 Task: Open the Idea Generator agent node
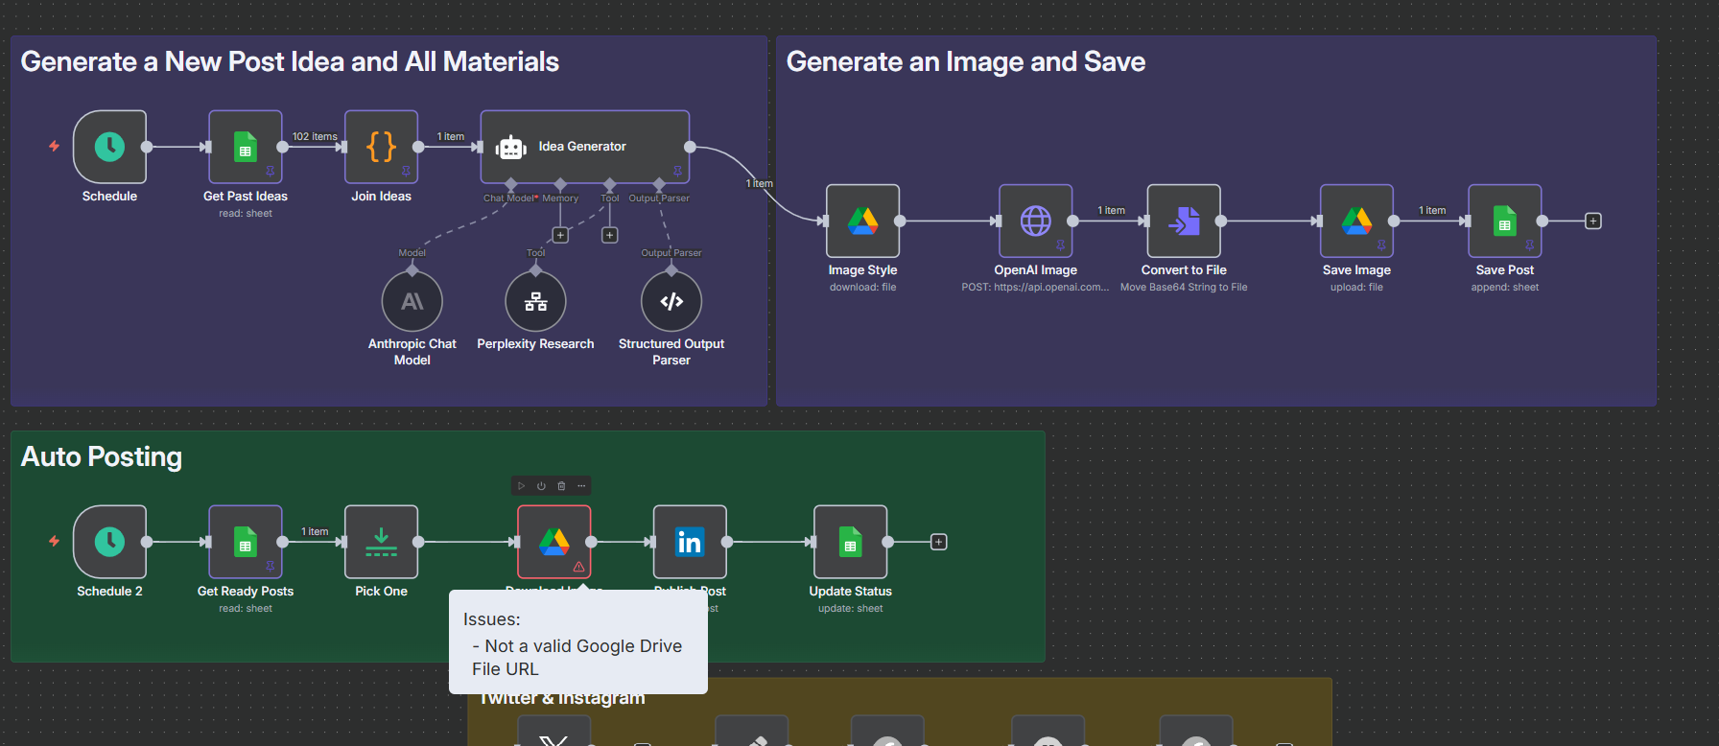584,147
